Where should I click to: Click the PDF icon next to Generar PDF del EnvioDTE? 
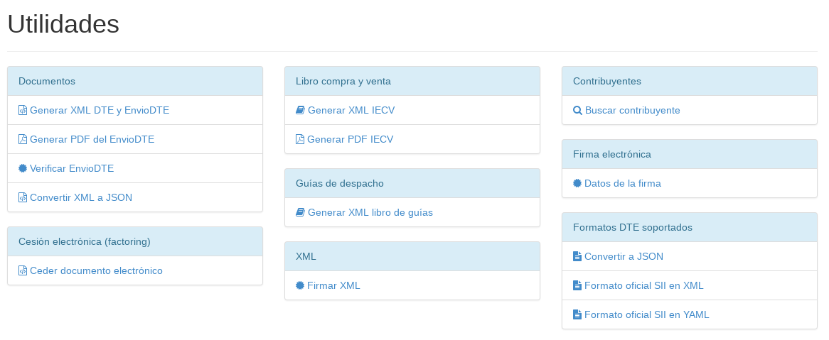(x=23, y=139)
